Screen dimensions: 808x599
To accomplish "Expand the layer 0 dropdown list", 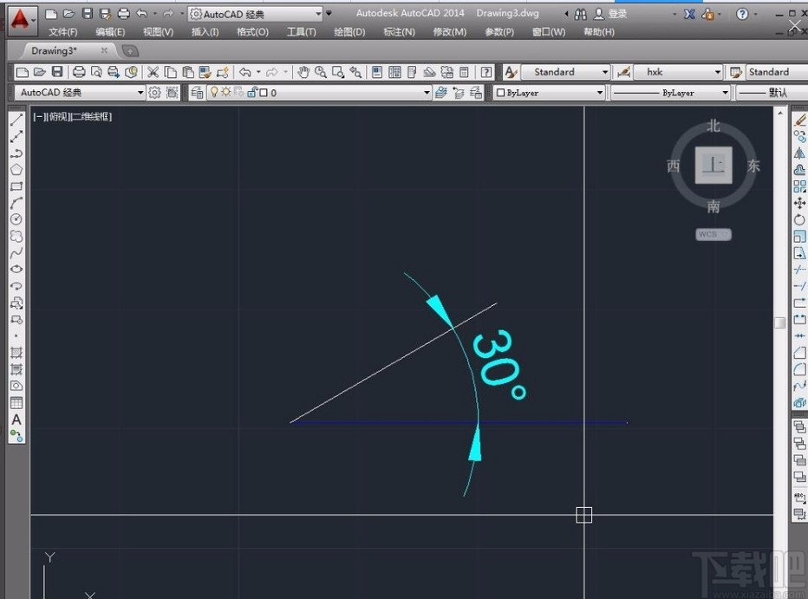I will 427,93.
